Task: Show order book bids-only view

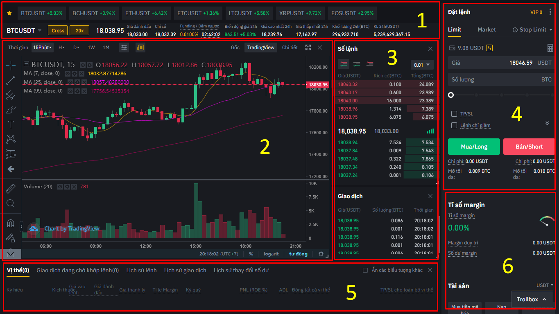Action: 357,64
